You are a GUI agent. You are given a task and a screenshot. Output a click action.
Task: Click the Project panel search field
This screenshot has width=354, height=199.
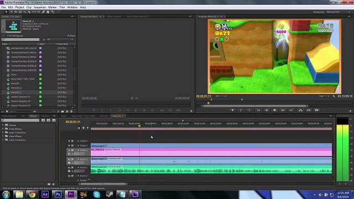click(20, 39)
